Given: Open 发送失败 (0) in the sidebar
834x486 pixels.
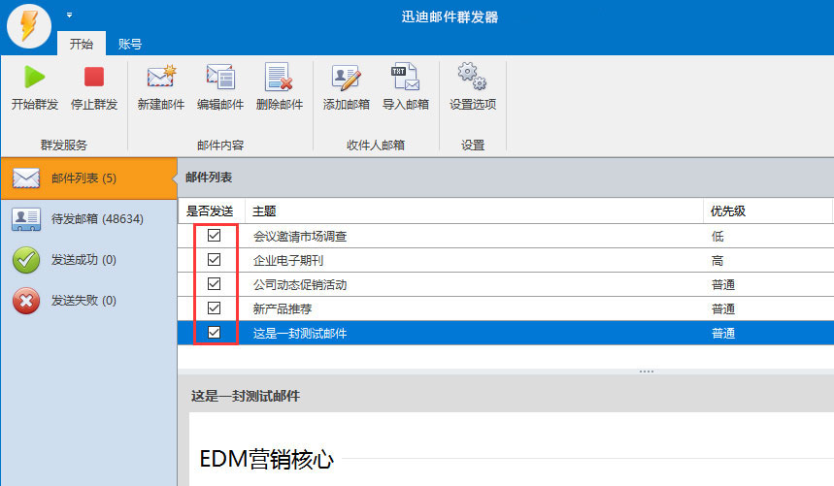Looking at the screenshot, I should click(x=88, y=301).
